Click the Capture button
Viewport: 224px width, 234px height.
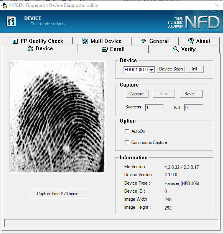(x=137, y=94)
